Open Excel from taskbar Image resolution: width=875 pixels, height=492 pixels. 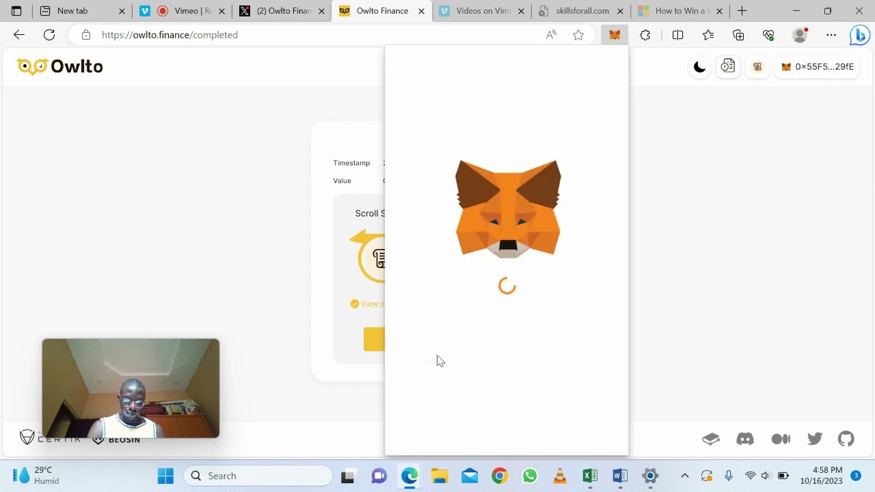[590, 476]
